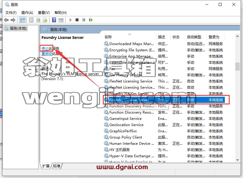Viewport: 243px width, 178px height.
Task: Click the Forward arrow in toolbar
Action: coord(13,20)
